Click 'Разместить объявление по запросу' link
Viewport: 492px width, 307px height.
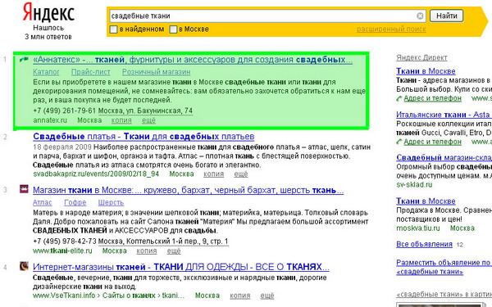(x=444, y=267)
